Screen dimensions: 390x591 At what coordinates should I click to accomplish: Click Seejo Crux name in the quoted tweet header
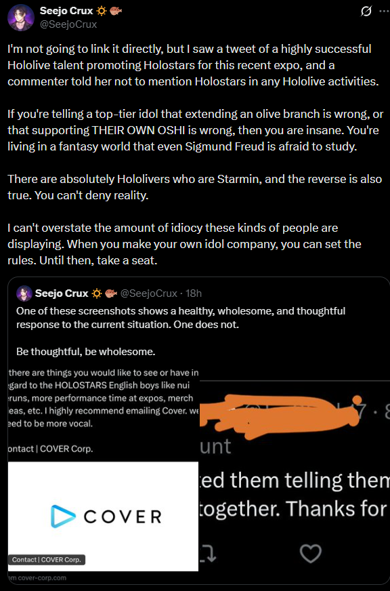click(62, 293)
